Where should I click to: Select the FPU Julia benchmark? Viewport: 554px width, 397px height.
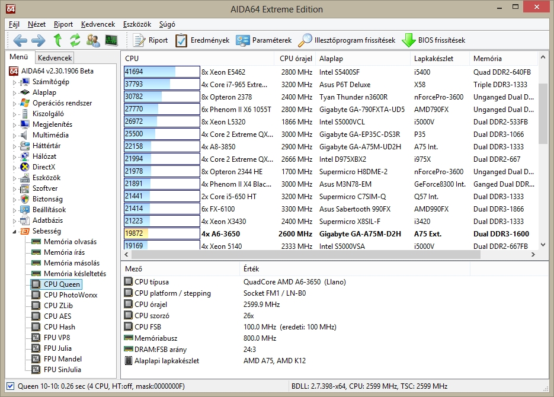pyautogui.click(x=57, y=348)
